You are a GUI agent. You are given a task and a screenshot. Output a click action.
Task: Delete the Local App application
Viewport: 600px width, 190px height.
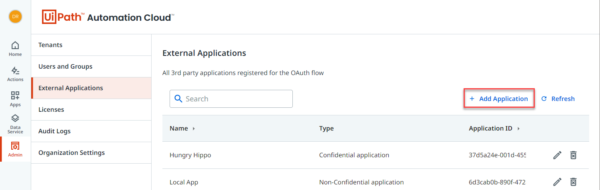coord(573,182)
